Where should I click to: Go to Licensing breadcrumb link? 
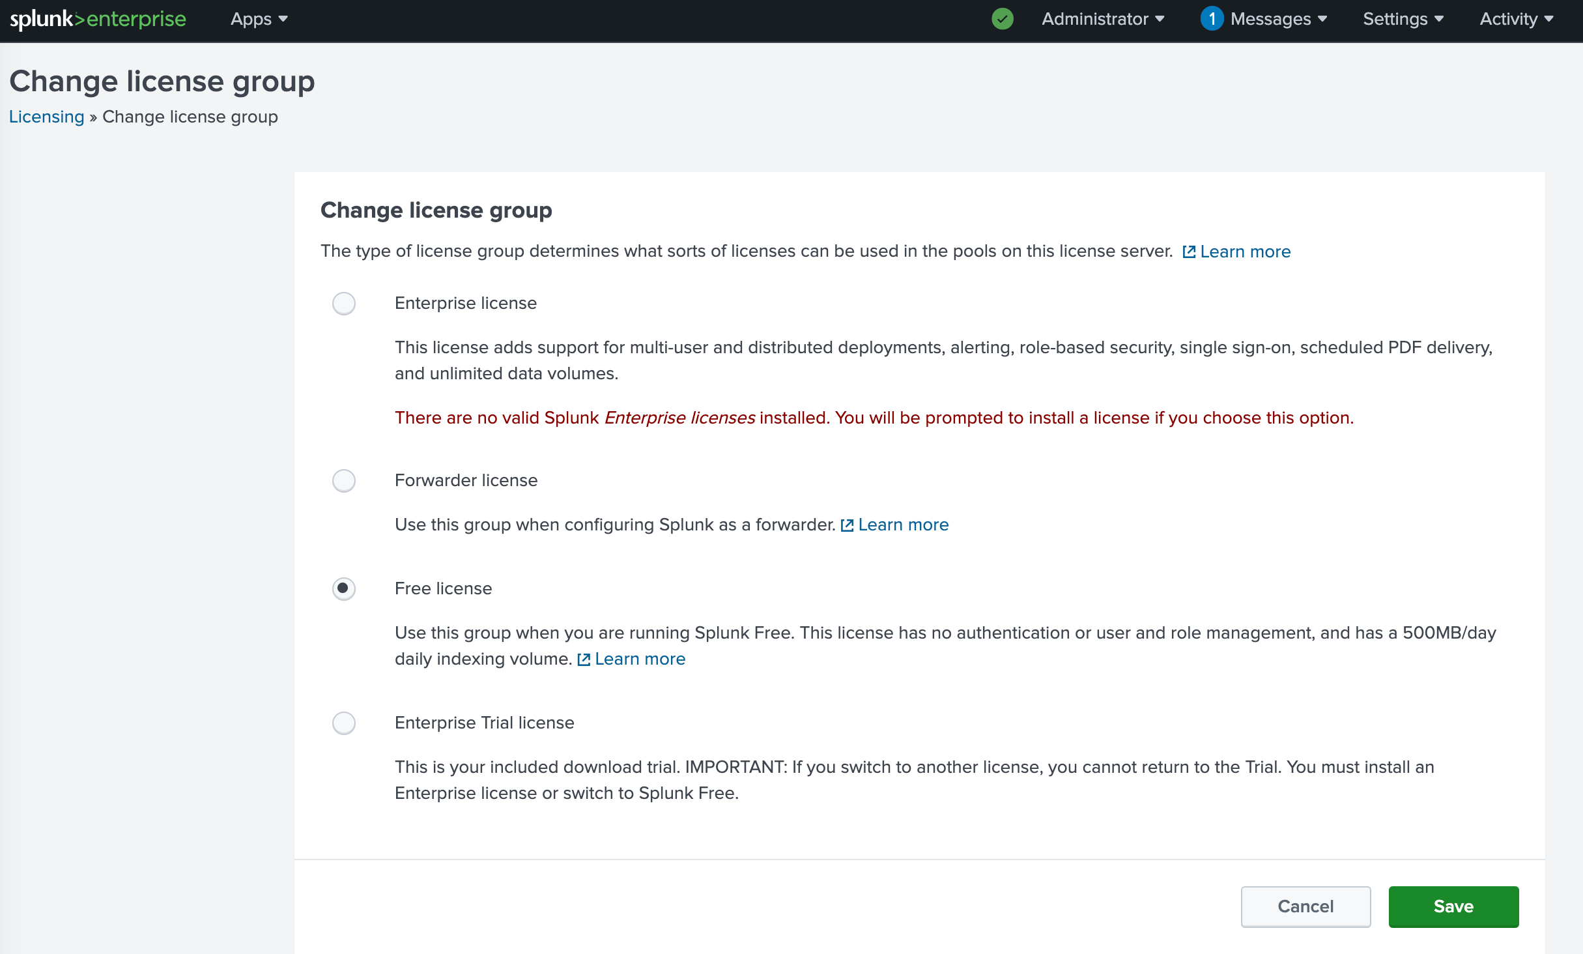click(x=47, y=117)
